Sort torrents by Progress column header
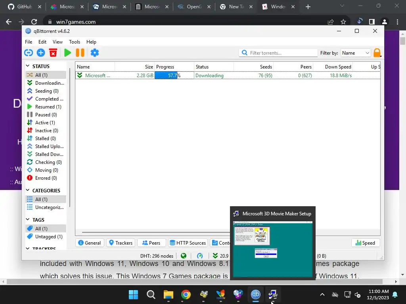This screenshot has width=406, height=304. pyautogui.click(x=174, y=66)
